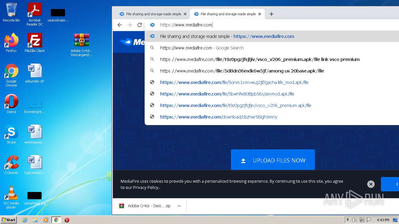Launch Opera browser shortcut
The image size is (399, 224).
(11, 104)
